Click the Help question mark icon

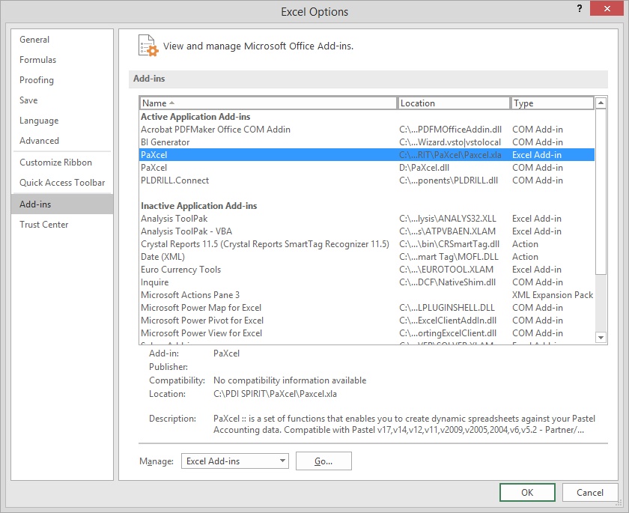[x=580, y=9]
